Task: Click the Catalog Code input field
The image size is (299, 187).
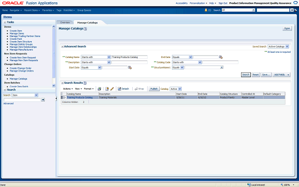Action: click(x=220, y=62)
